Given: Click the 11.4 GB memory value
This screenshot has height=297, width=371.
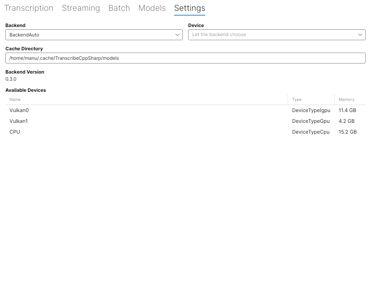Looking at the screenshot, I should 347,110.
